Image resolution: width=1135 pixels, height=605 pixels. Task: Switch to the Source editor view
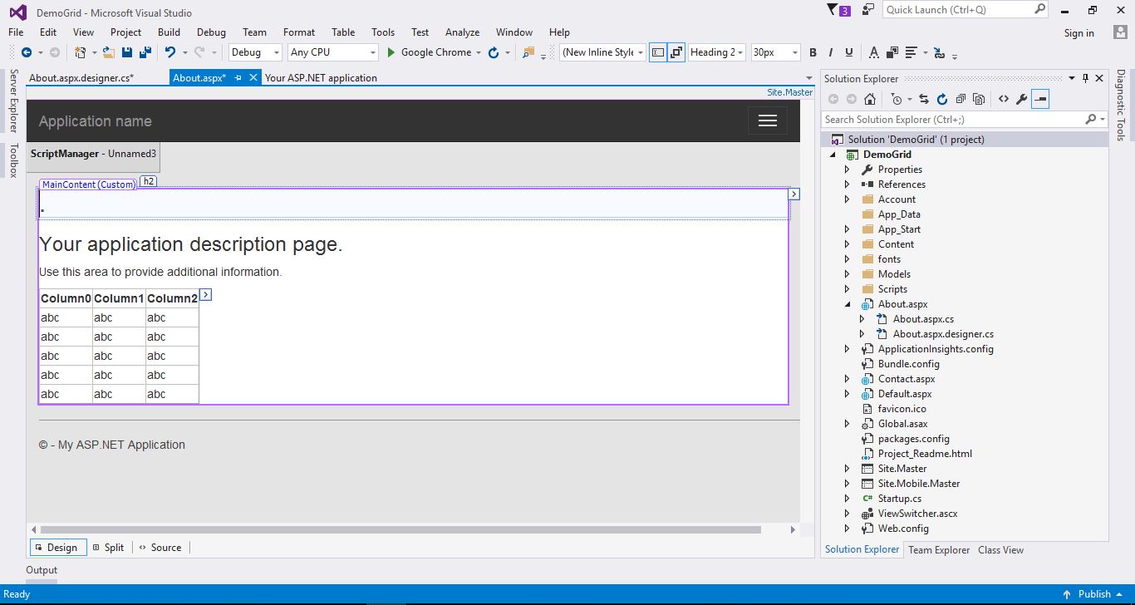point(161,547)
